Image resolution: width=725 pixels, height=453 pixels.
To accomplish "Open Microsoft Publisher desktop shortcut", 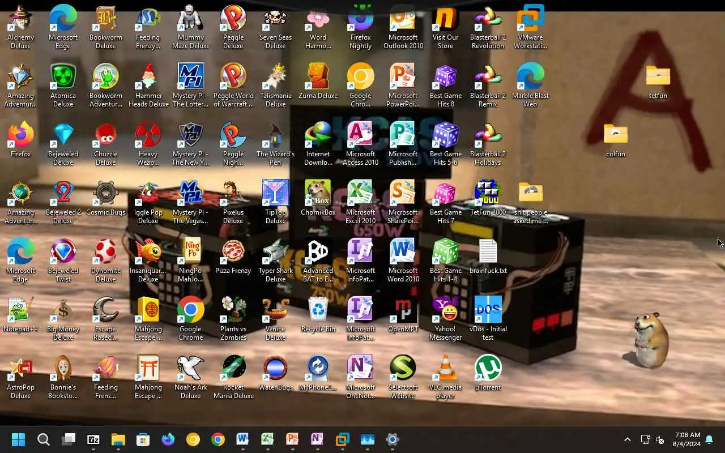I will tap(403, 144).
